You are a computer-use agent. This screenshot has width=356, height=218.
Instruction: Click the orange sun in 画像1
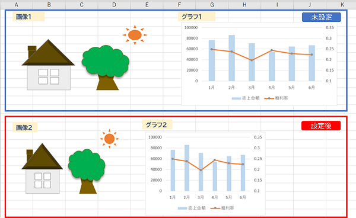click(x=135, y=35)
